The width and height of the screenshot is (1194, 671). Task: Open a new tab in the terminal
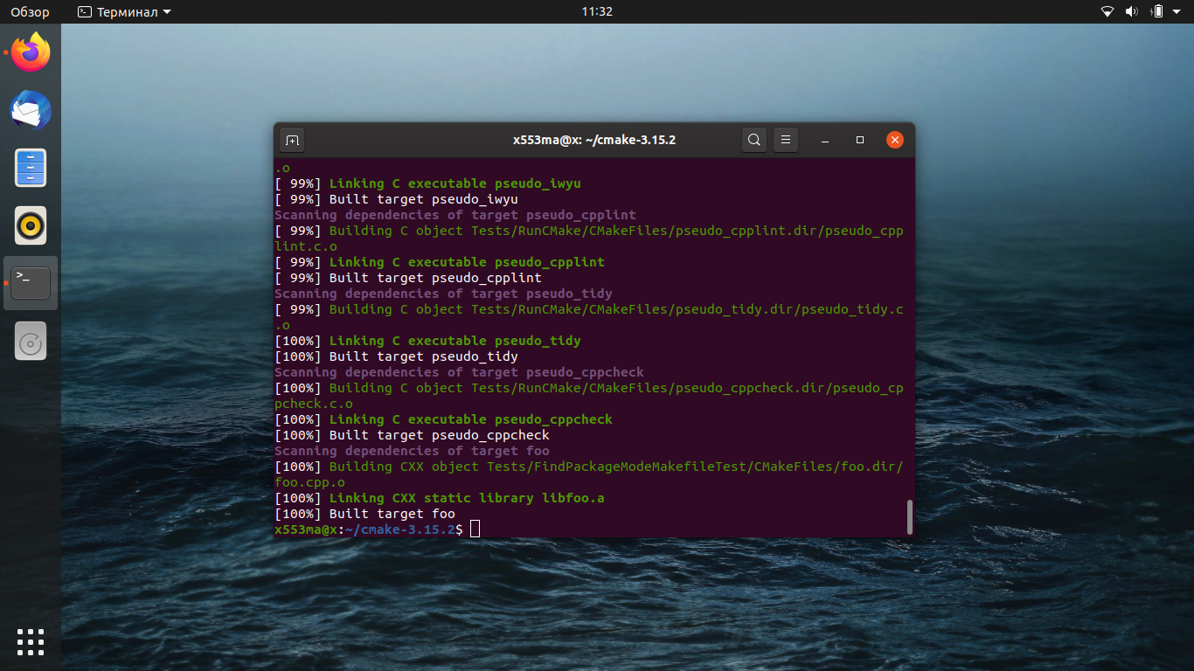pos(292,140)
